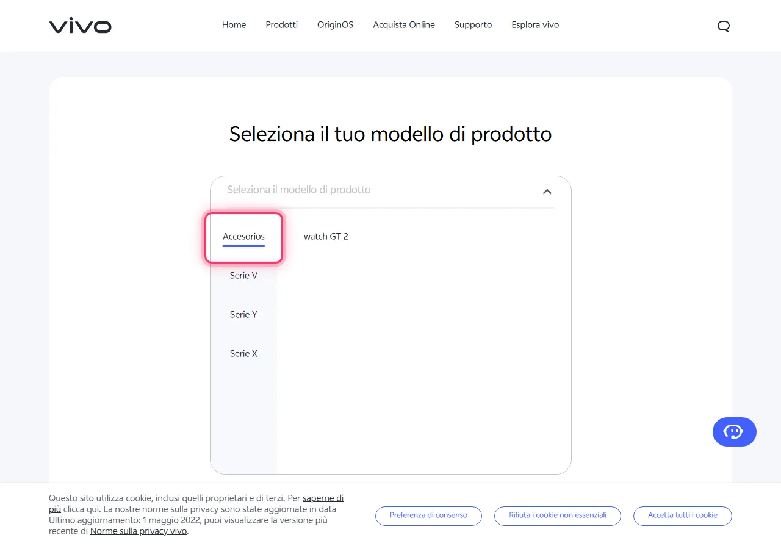This screenshot has height=549, width=781.
Task: Click 'Rifiuta i cookie non essenziali'
Action: point(558,515)
